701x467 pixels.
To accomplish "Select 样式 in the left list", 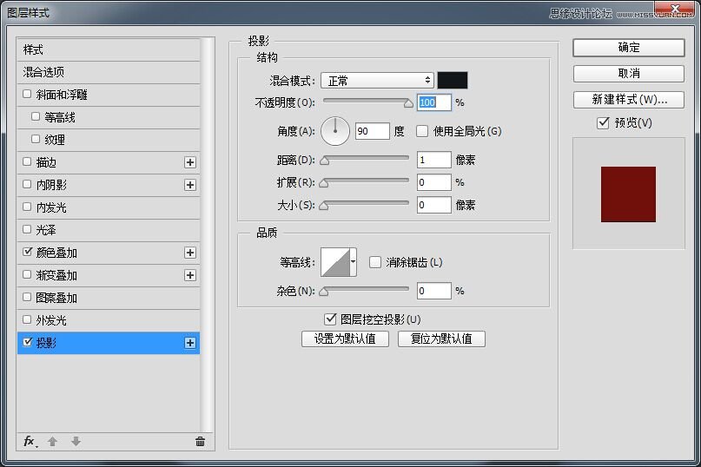I will coord(109,49).
